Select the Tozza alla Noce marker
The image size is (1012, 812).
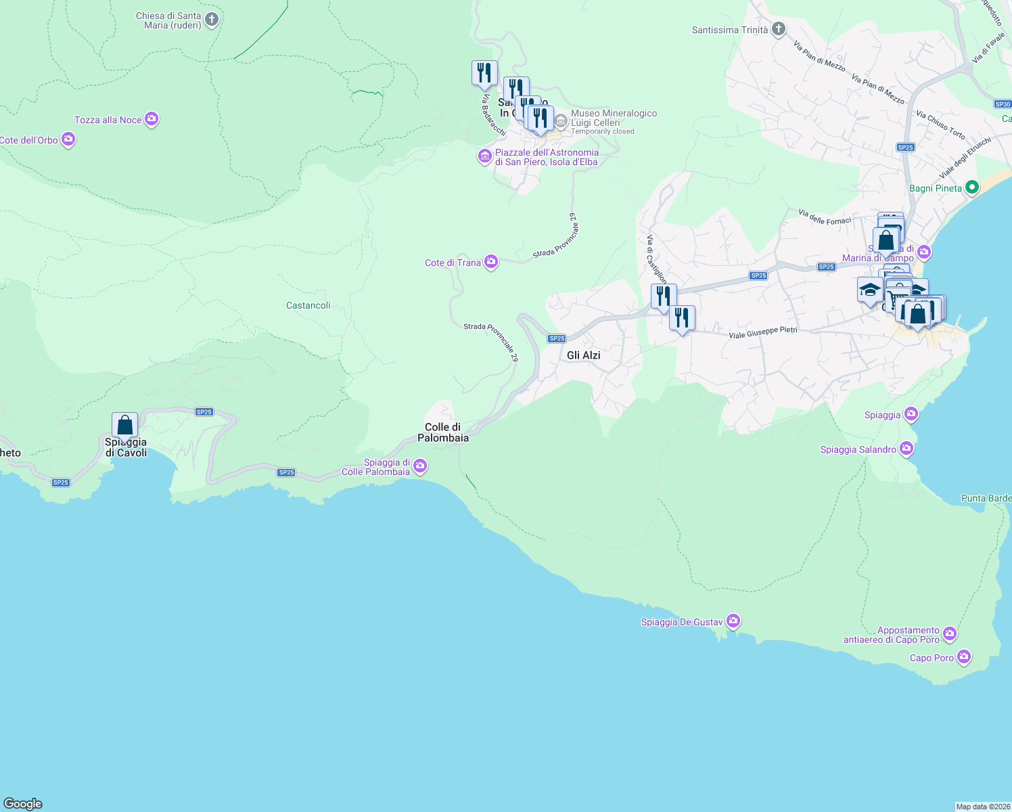[151, 119]
